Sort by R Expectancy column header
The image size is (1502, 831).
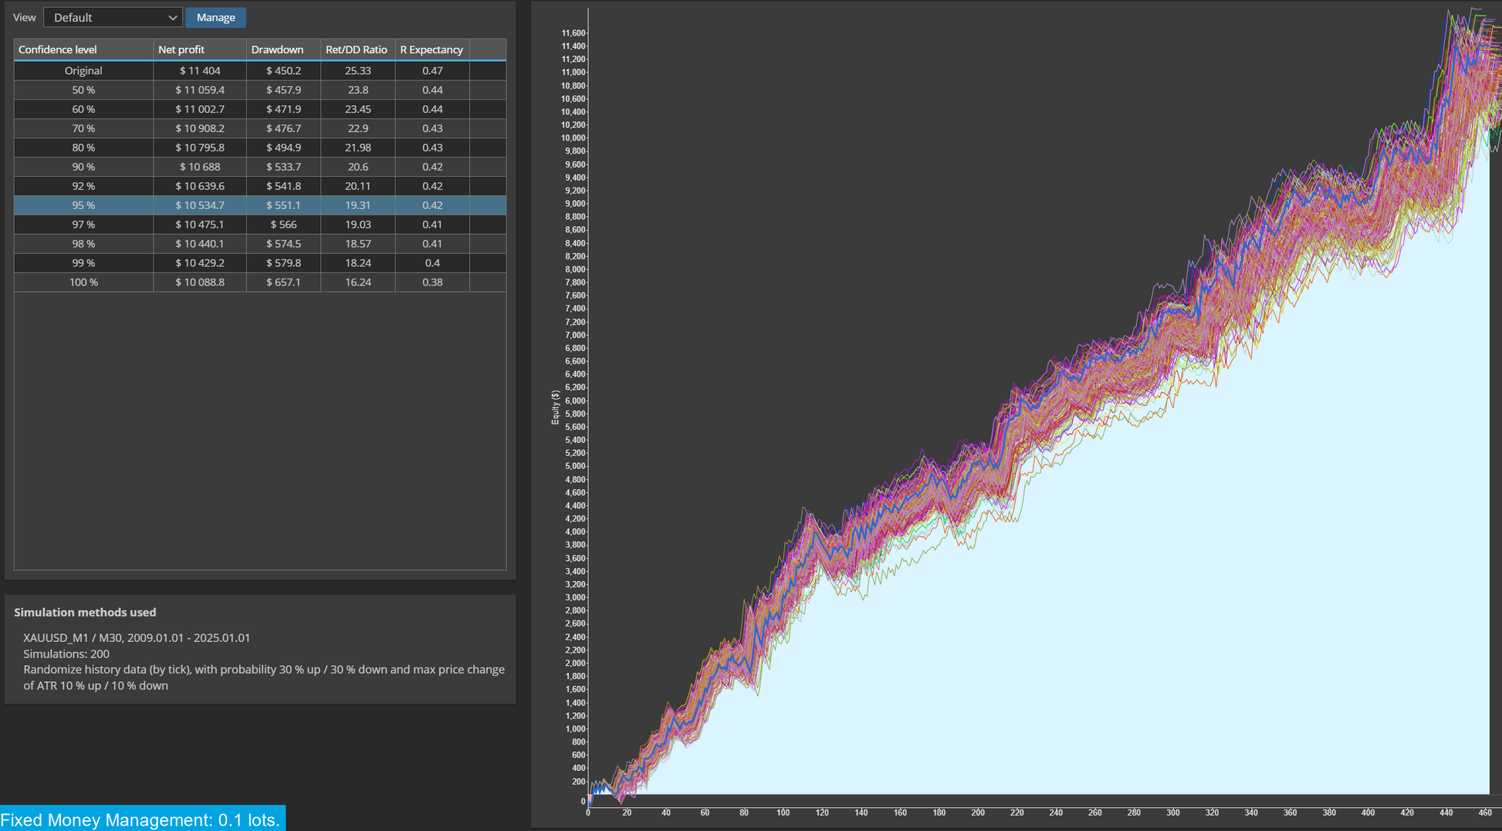click(432, 49)
